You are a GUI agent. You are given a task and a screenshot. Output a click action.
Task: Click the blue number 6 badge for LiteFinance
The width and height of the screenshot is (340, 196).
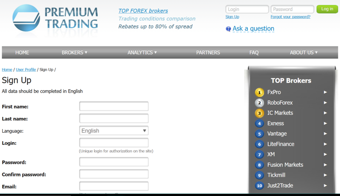[x=259, y=144]
